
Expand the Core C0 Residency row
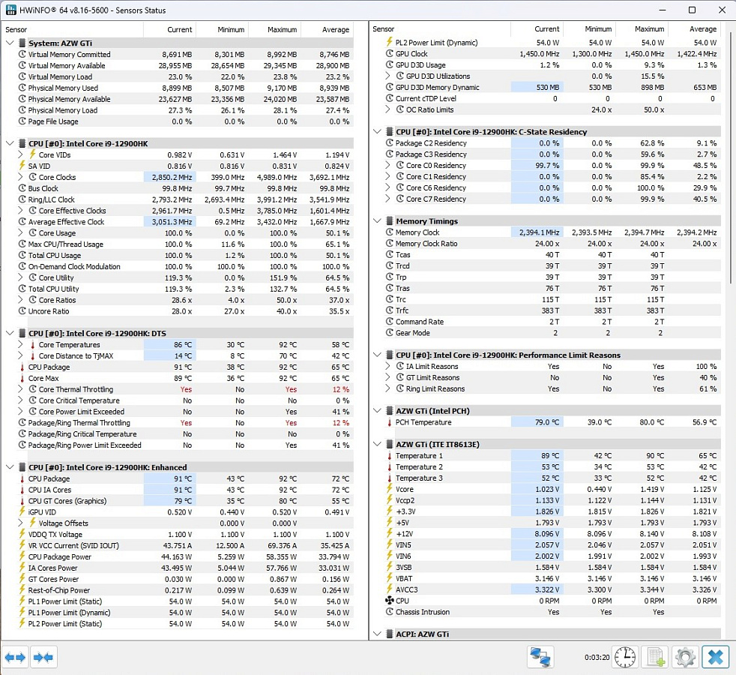pos(387,165)
